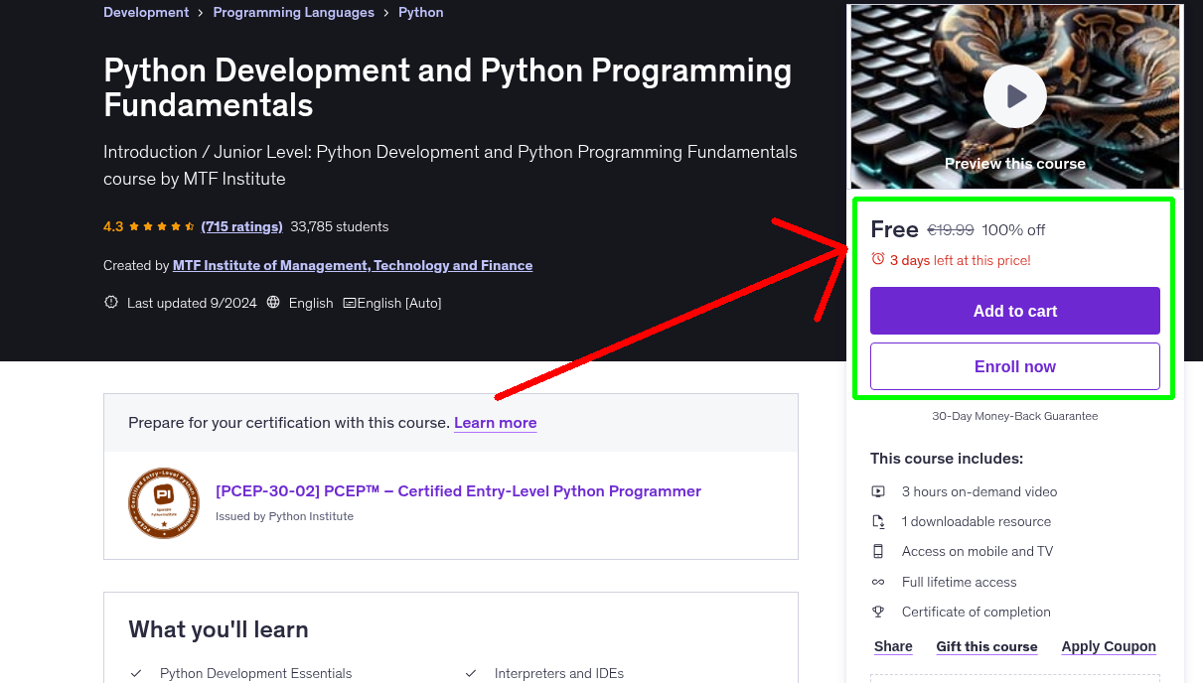Open the Learn more certification link
This screenshot has height=683, width=1203.
496,422
